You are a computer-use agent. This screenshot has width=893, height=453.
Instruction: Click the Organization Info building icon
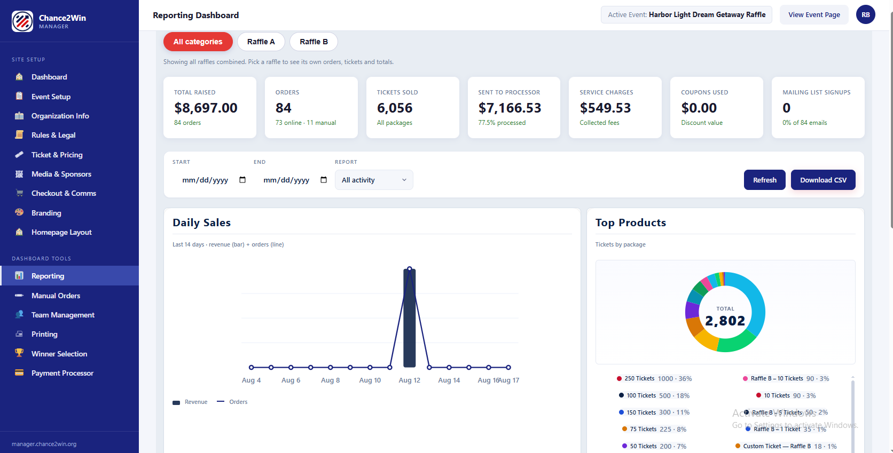[x=19, y=116]
